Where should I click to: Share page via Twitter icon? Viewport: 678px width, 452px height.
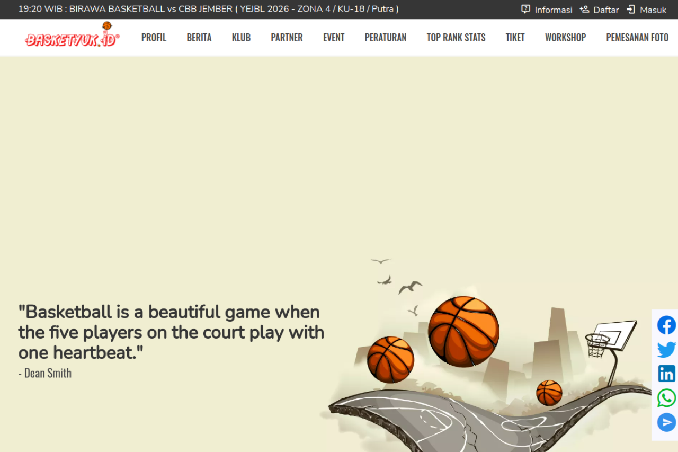pos(666,350)
